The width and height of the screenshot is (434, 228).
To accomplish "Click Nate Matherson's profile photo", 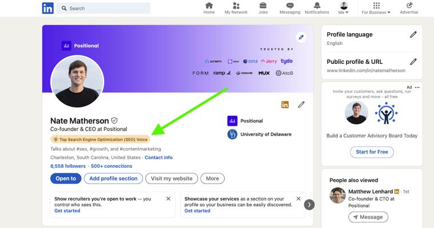I will tap(77, 82).
